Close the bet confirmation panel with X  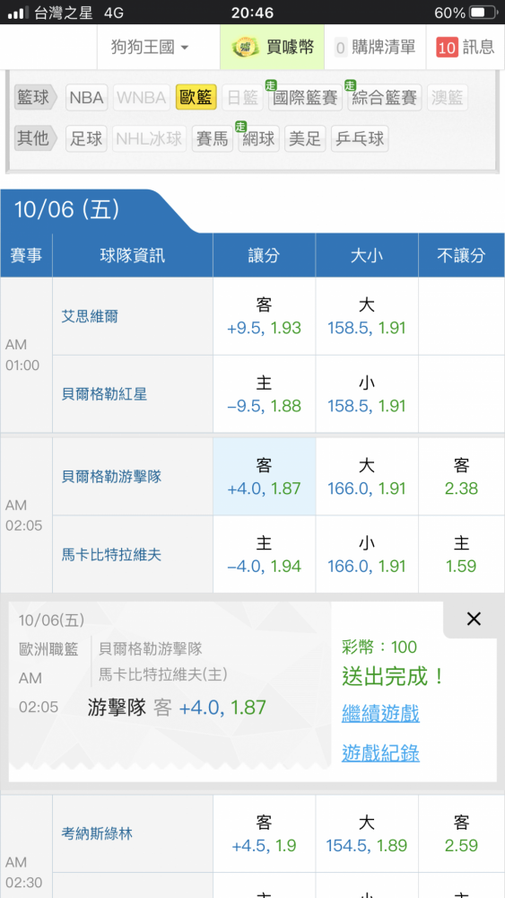click(474, 619)
